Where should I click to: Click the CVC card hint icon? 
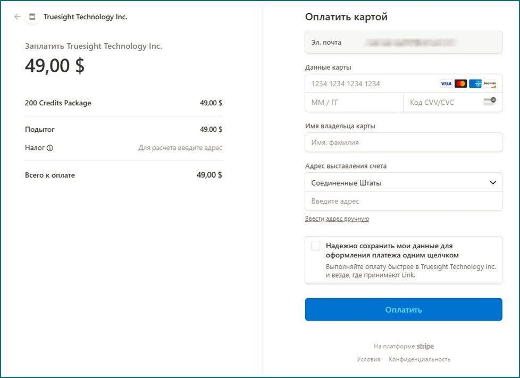point(490,101)
